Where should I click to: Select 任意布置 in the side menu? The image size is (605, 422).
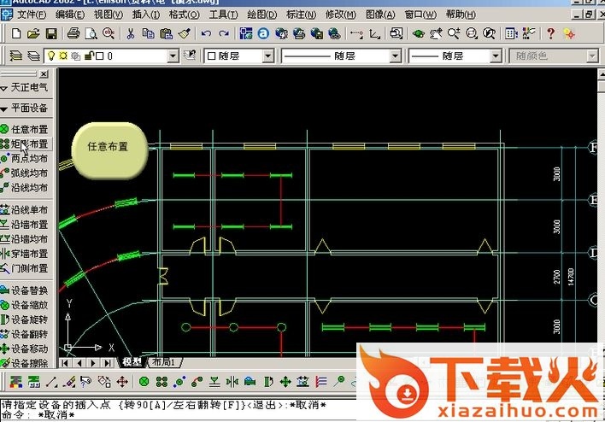[x=25, y=129]
